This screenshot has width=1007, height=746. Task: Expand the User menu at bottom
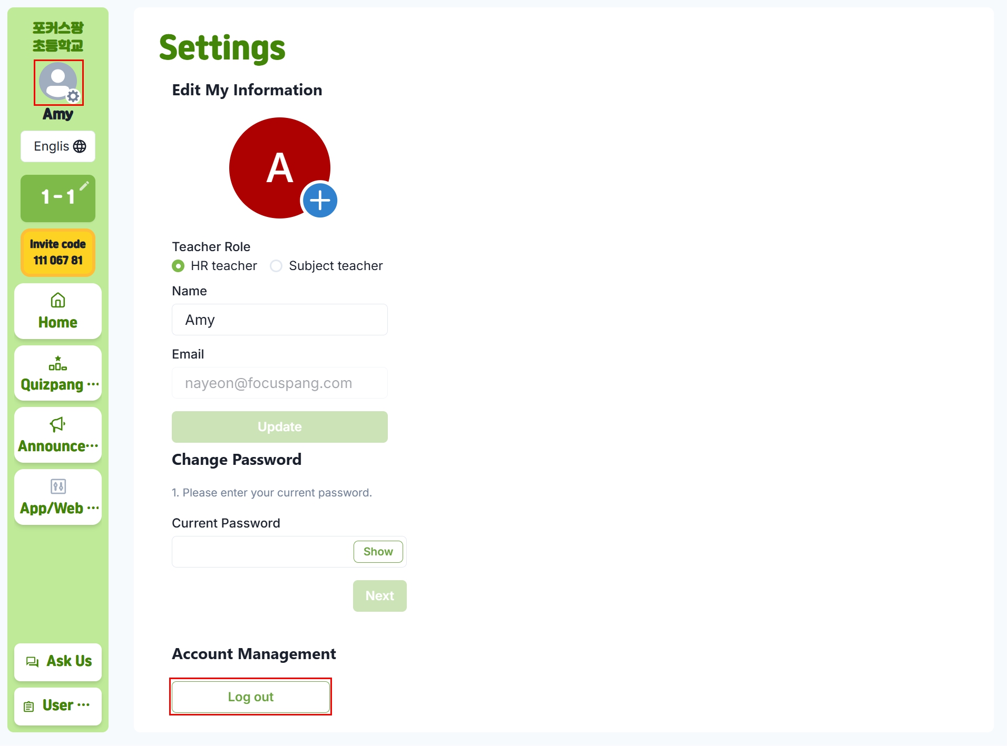58,706
